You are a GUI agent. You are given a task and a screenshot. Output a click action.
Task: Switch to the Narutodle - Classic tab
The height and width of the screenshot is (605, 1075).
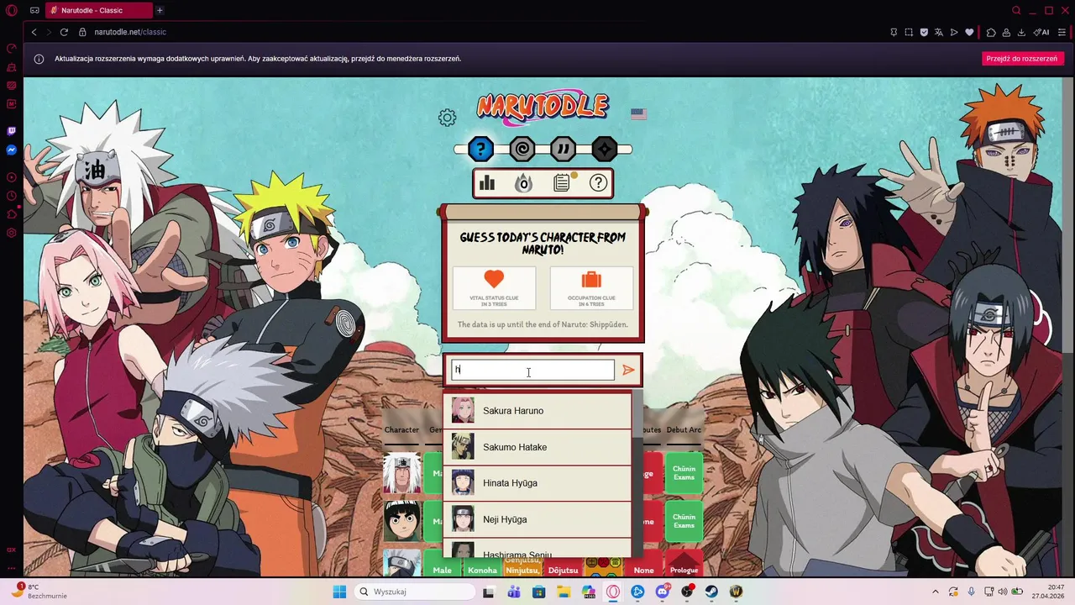[99, 10]
